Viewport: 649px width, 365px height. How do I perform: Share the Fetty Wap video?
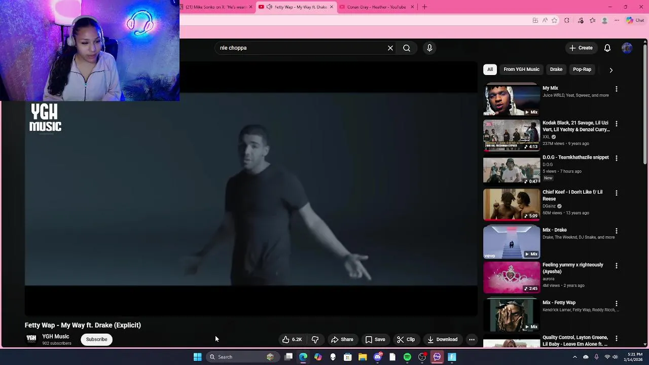(x=342, y=340)
